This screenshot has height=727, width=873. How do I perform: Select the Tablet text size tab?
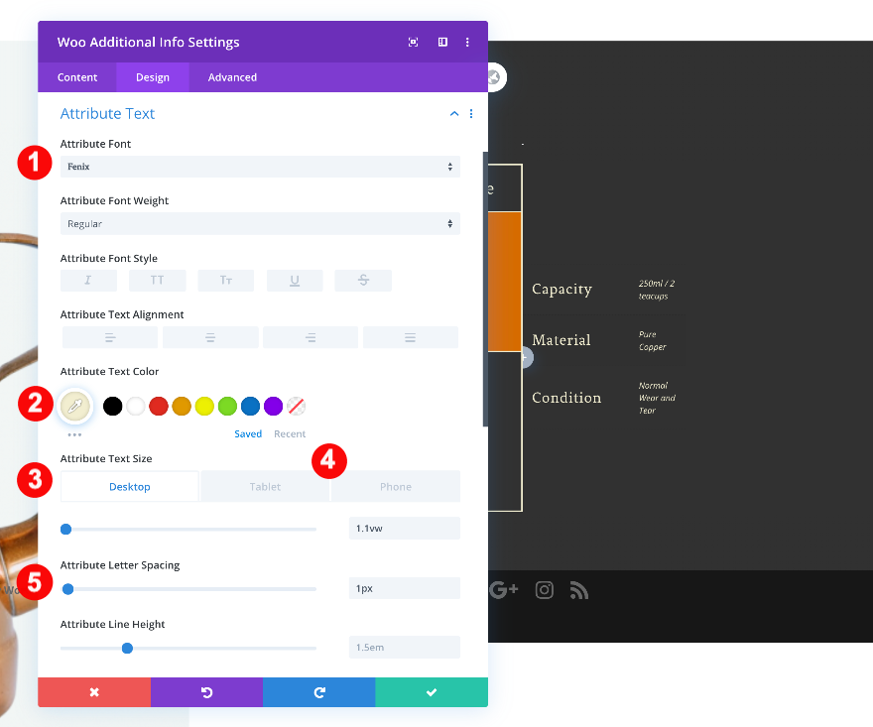pyautogui.click(x=265, y=487)
